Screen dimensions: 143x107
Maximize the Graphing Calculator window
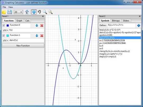[131, 2]
